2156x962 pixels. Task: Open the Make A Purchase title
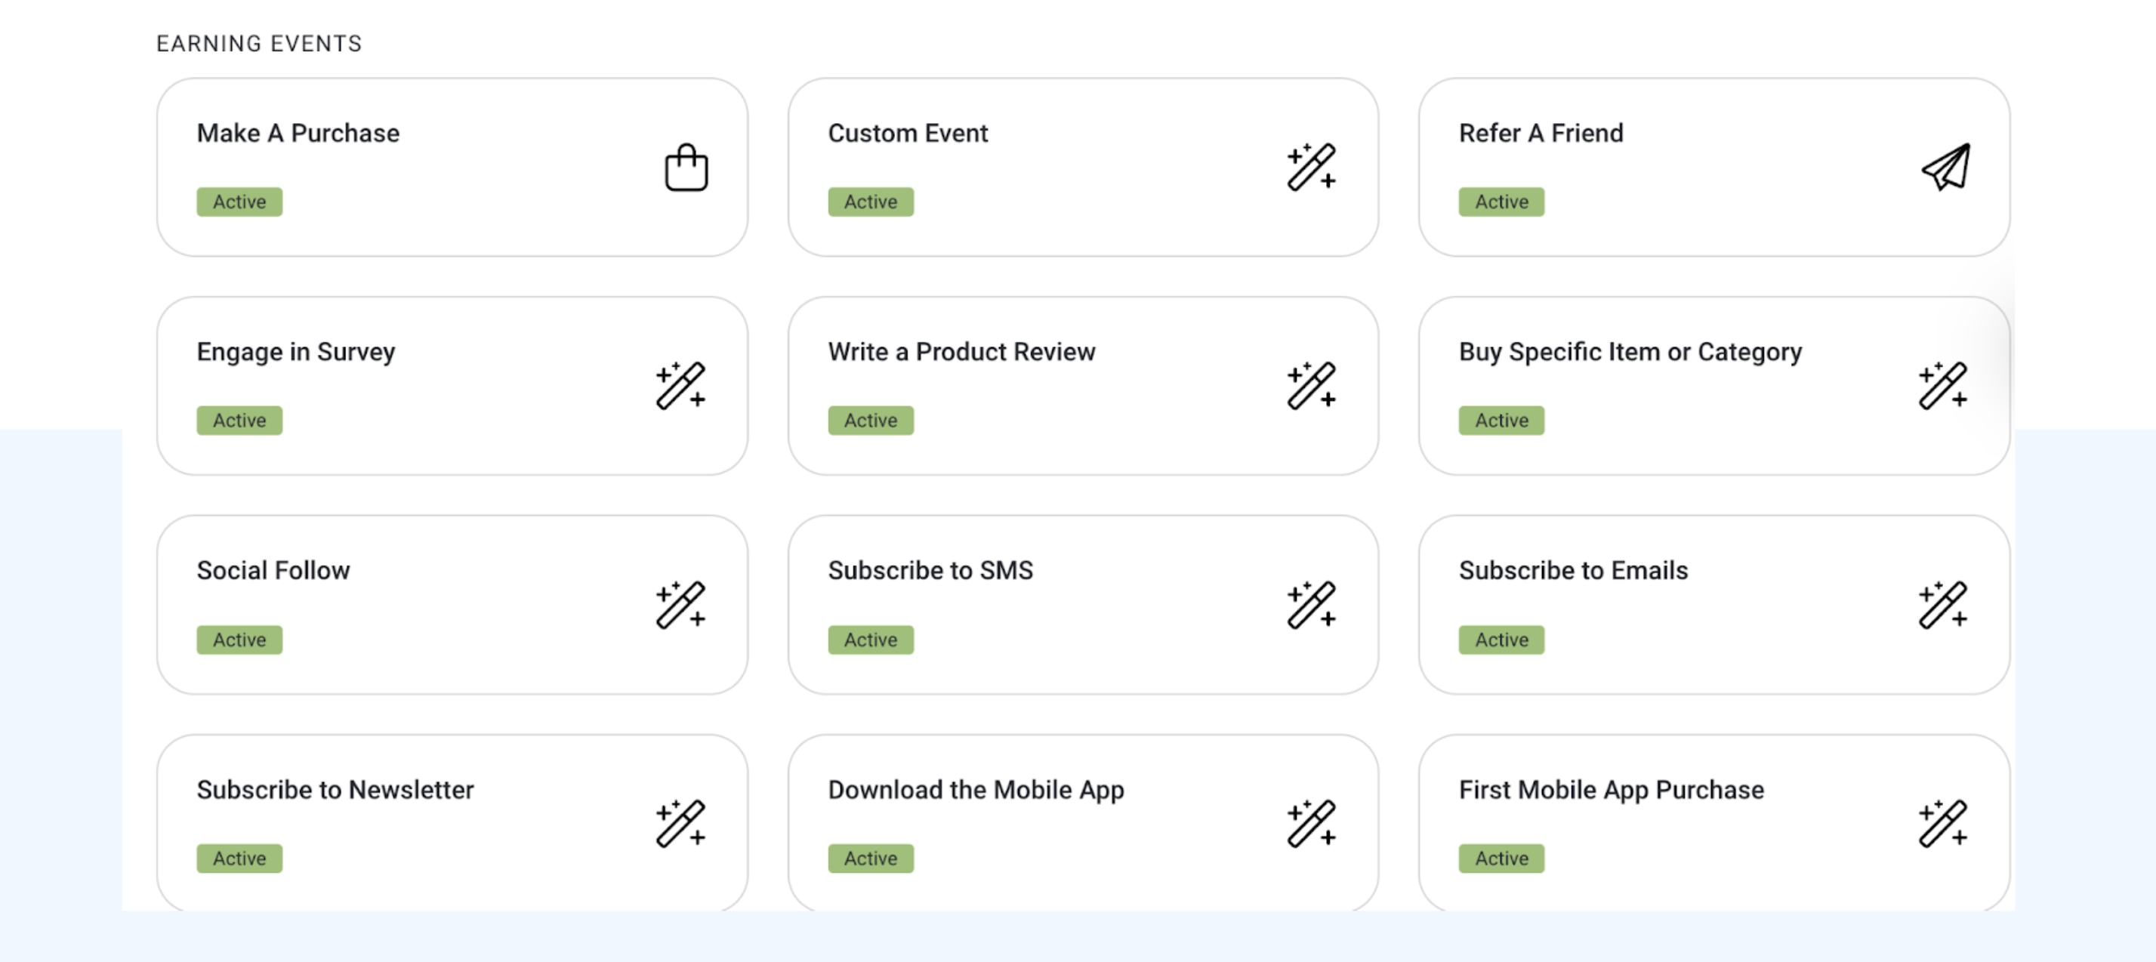pos(298,133)
